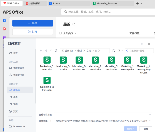
Task: Open 文档 location in the sidebar
Action: click(x=20, y=104)
